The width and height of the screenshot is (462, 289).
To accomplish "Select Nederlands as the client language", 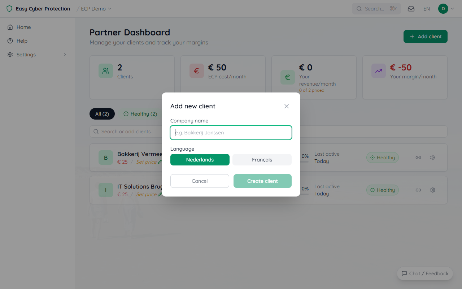I will (200, 160).
